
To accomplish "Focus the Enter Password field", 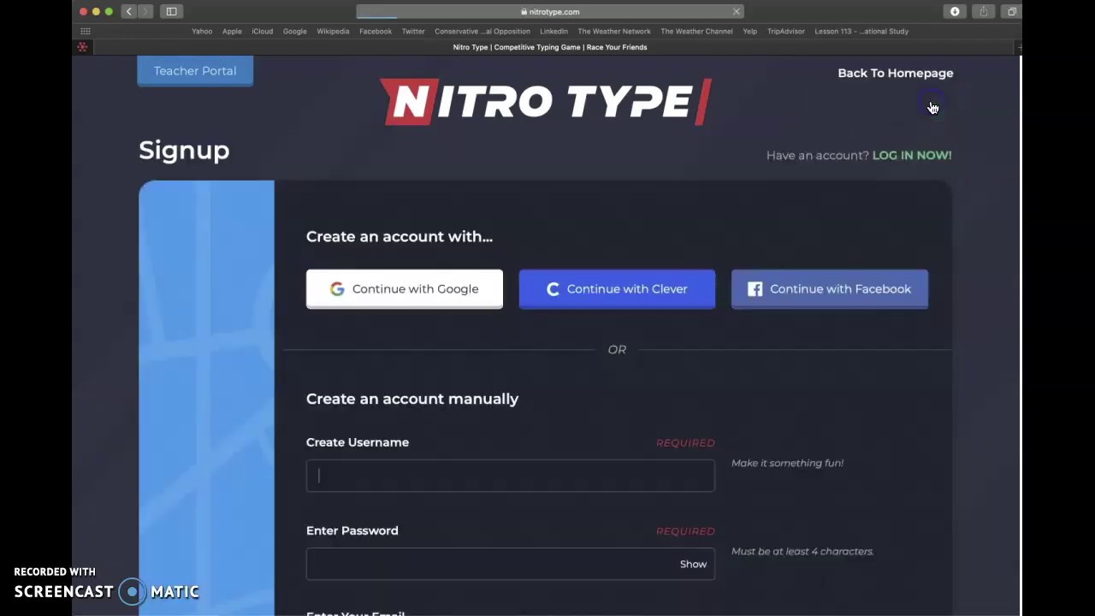I will tap(511, 564).
